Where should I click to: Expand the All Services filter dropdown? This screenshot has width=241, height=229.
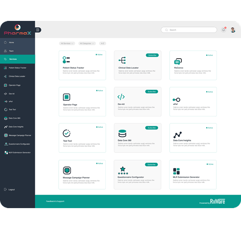(x=67, y=43)
